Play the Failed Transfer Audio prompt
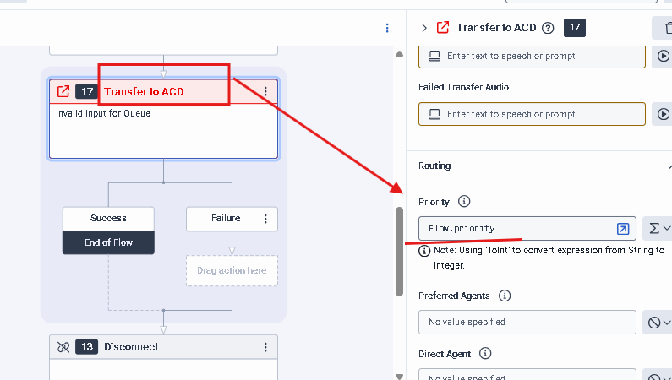672x380 pixels. click(662, 114)
